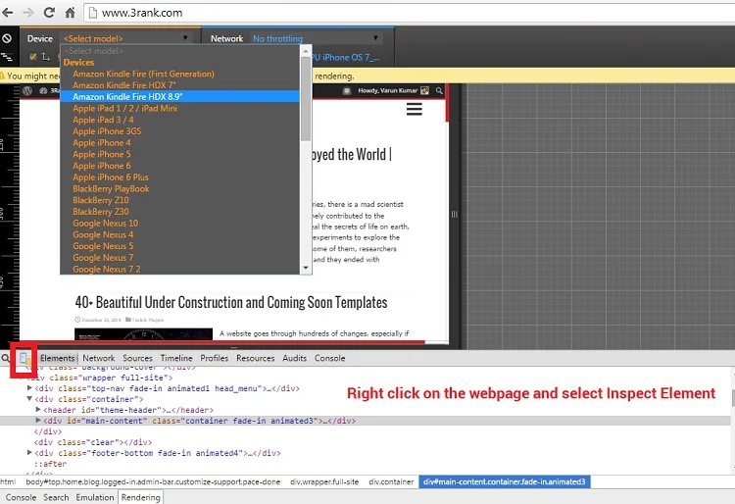This screenshot has width=735, height=504.
Task: Expand the main-content div node
Action: tap(38, 421)
